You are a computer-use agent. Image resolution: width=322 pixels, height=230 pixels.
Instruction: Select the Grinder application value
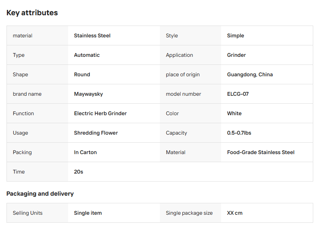(236, 55)
